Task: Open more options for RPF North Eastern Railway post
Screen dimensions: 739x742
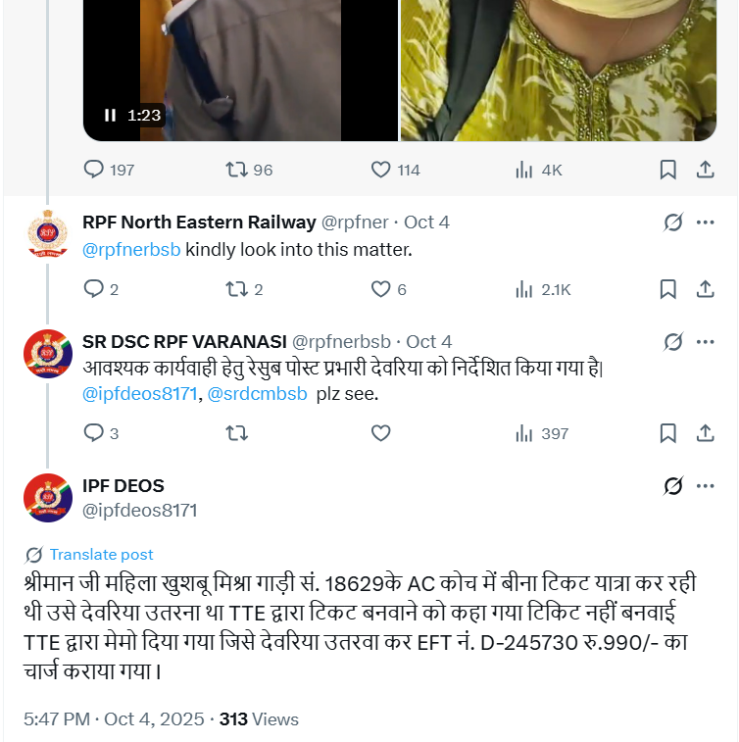Action: coord(705,223)
